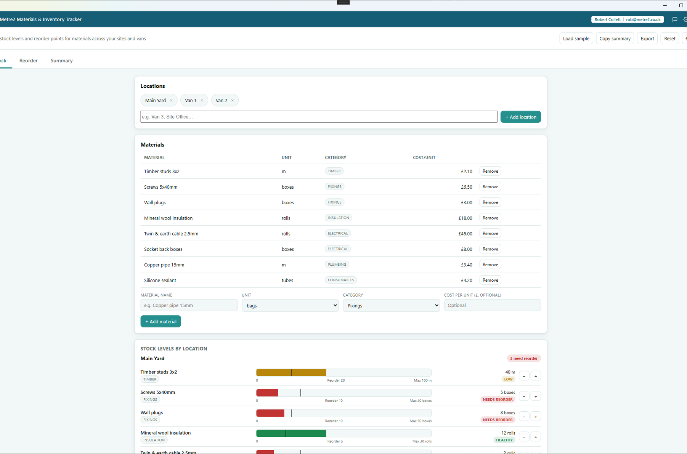Switch to the Summary tab
The image size is (687, 454).
(61, 61)
